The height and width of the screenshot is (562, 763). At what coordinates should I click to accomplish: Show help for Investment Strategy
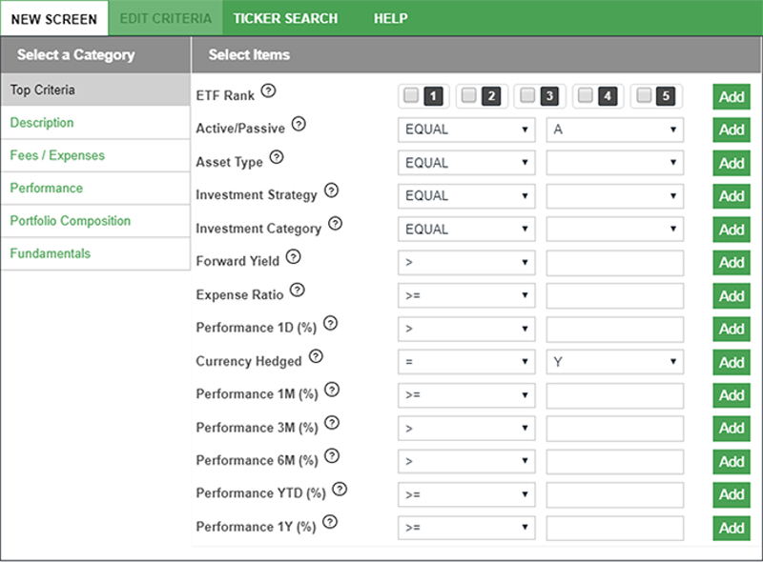tap(331, 191)
